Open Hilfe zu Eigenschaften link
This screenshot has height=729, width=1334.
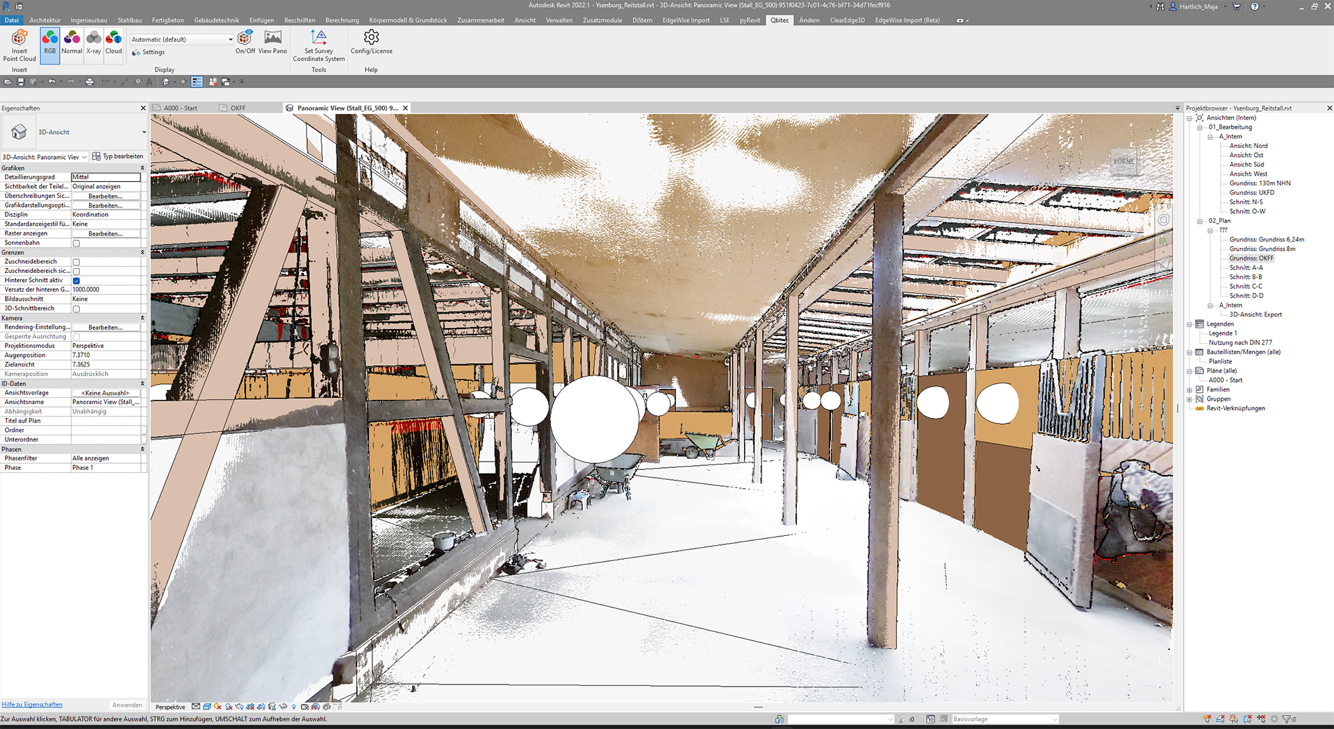(31, 704)
